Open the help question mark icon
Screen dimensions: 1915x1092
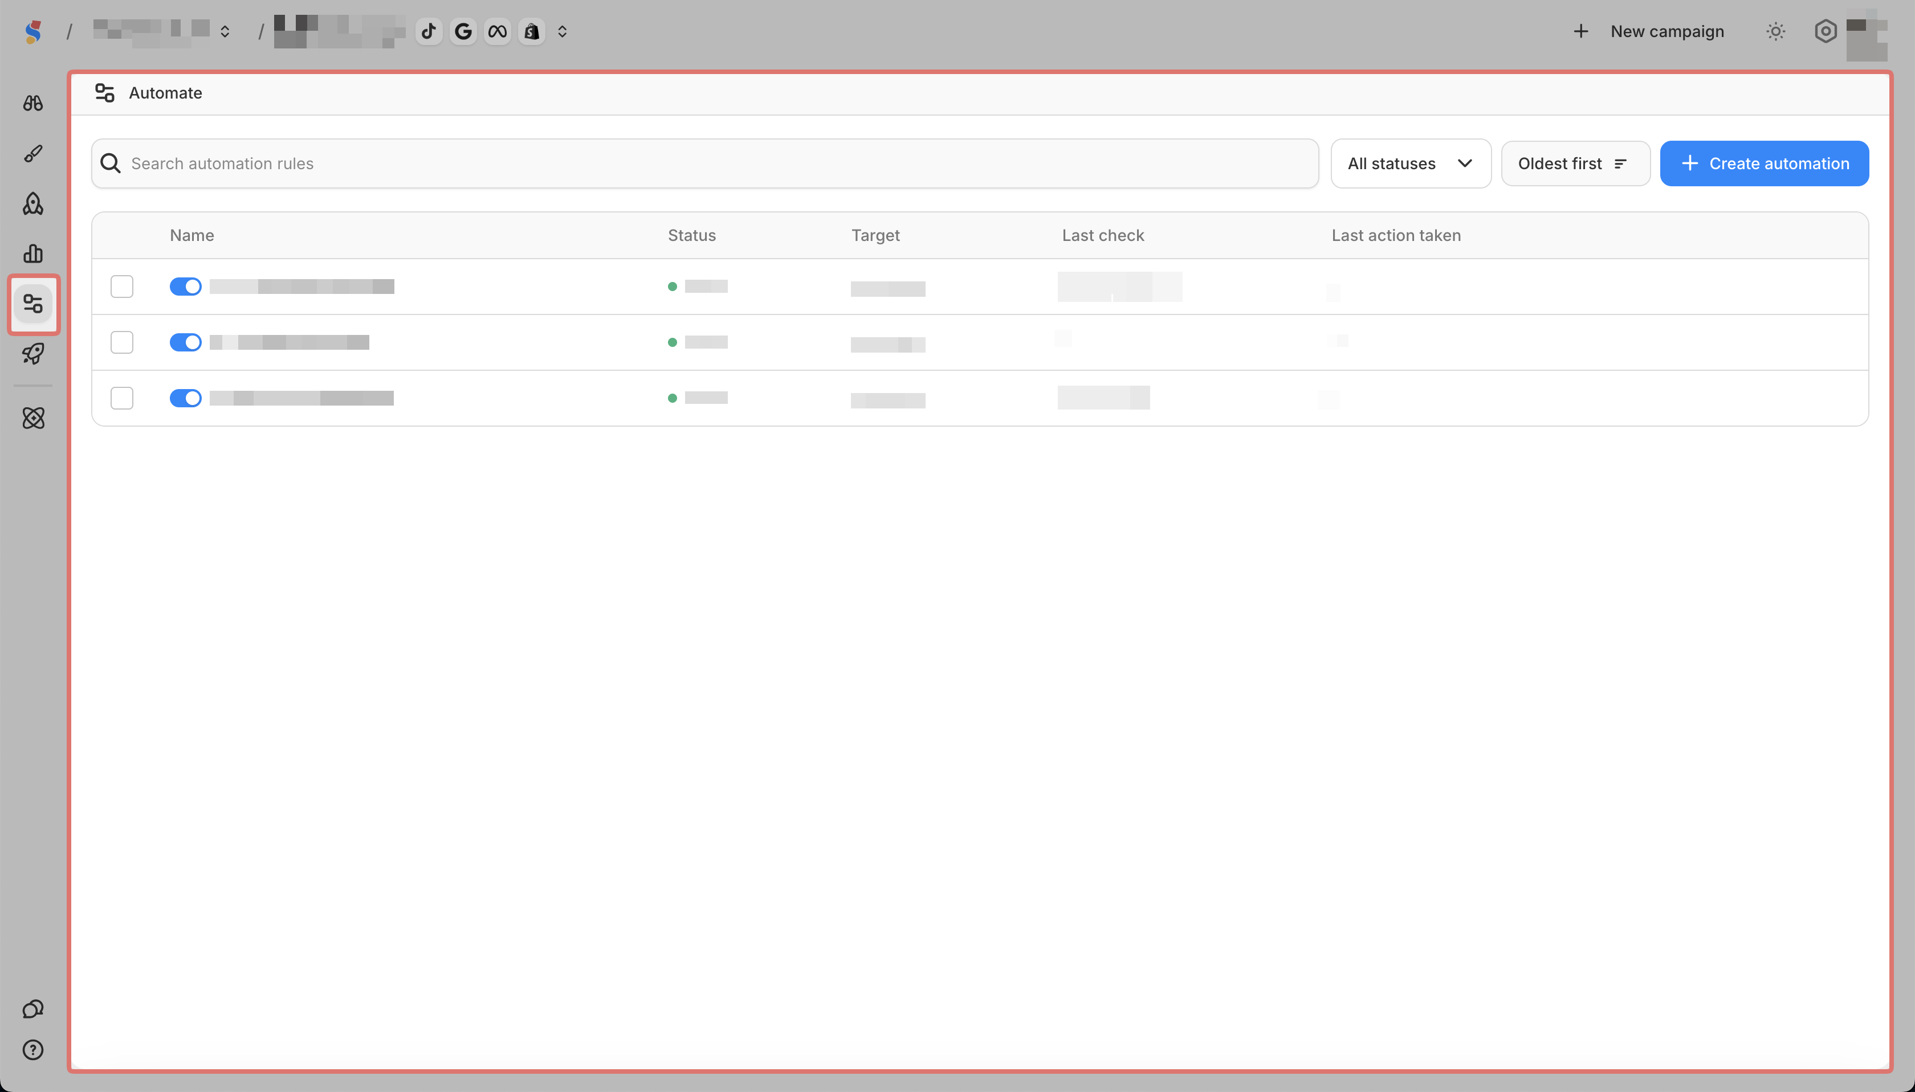point(33,1049)
